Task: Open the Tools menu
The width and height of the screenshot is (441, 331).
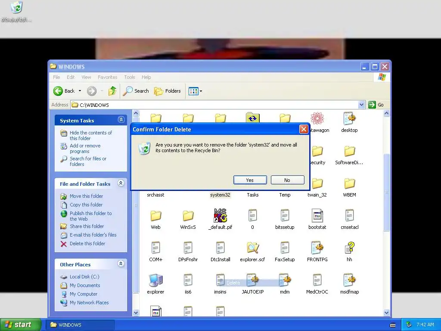Action: [129, 77]
